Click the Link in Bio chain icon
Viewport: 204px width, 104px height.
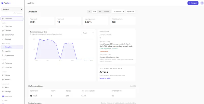[3, 67]
